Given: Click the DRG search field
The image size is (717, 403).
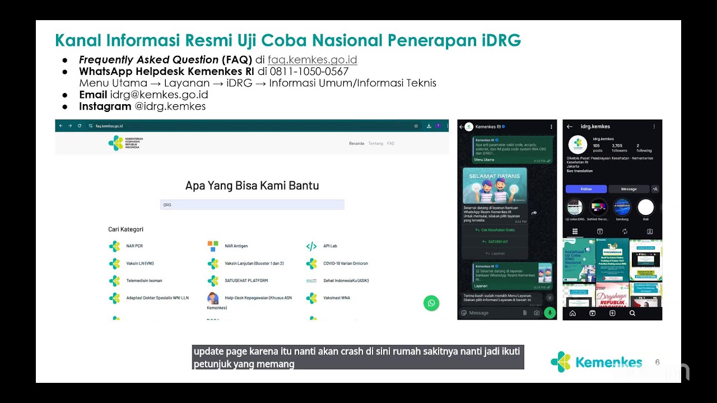Looking at the screenshot, I should 252,205.
